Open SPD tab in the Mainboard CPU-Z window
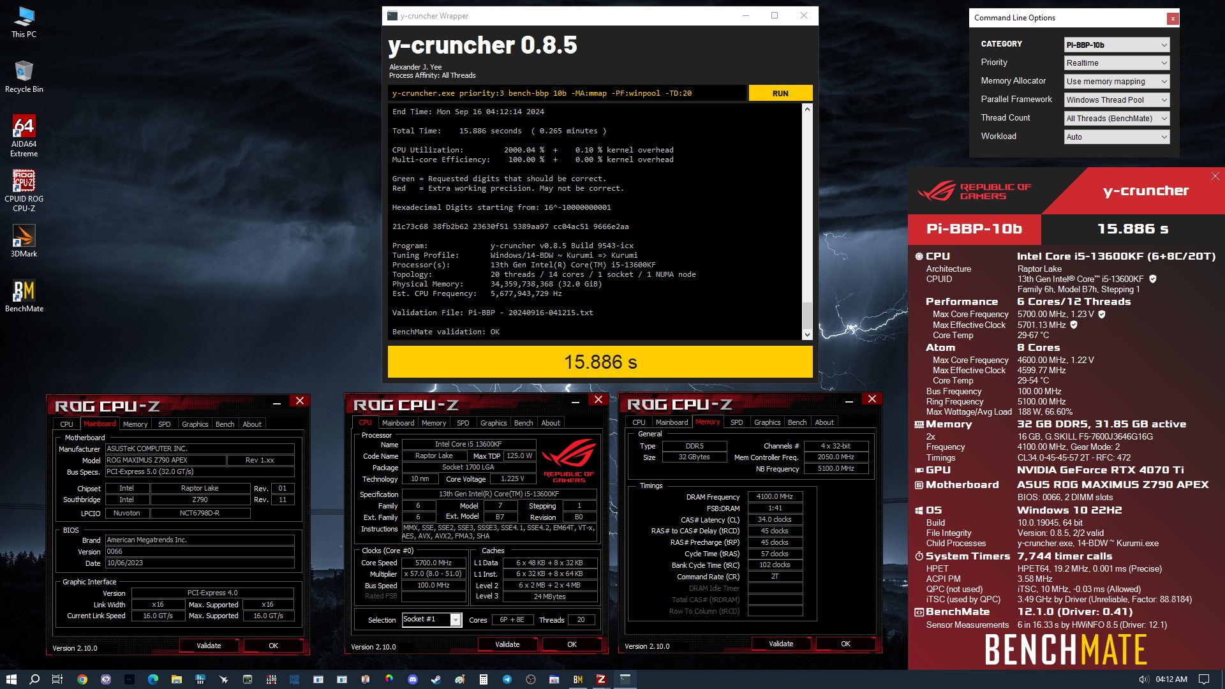Image resolution: width=1225 pixels, height=689 pixels. [165, 424]
